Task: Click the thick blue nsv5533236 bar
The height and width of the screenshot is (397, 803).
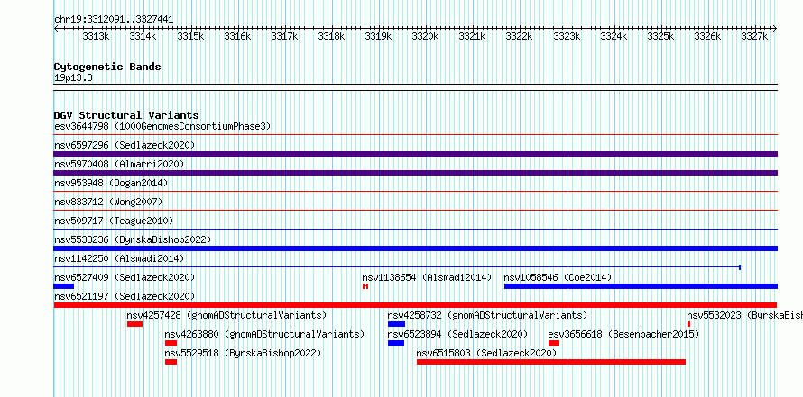Action: pos(415,248)
